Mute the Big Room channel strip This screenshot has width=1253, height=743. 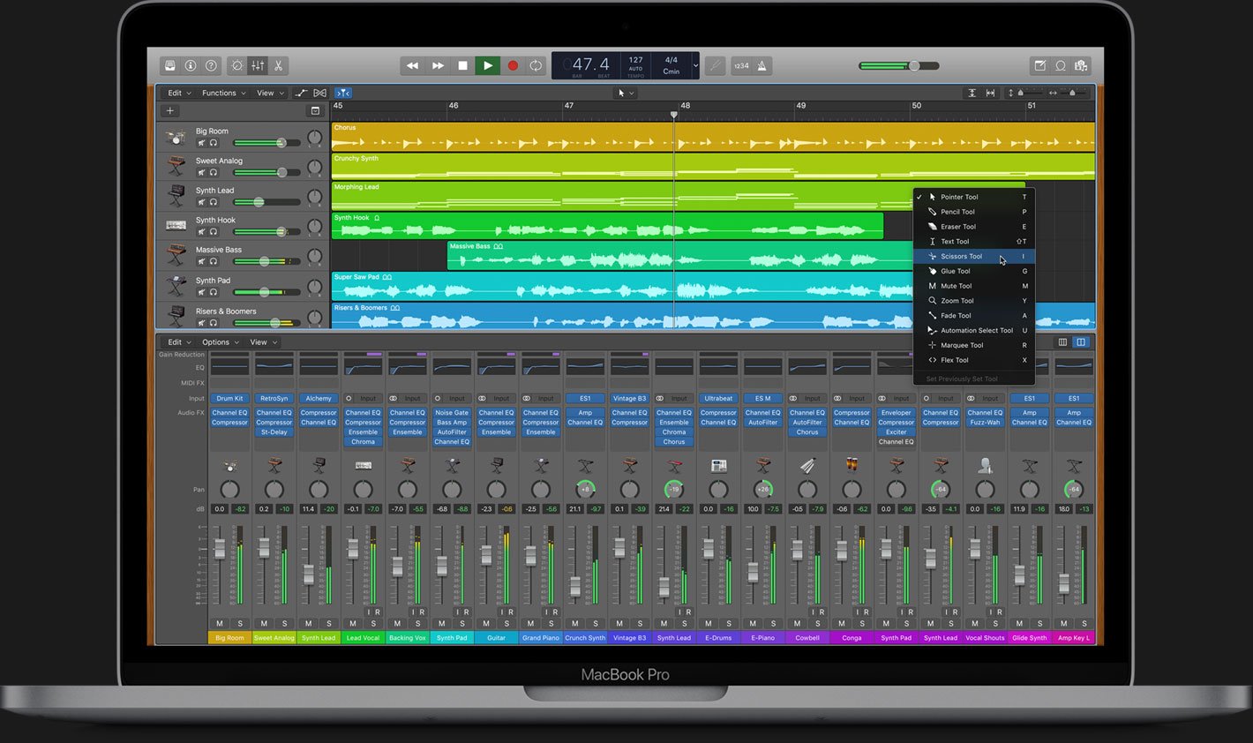(220, 623)
